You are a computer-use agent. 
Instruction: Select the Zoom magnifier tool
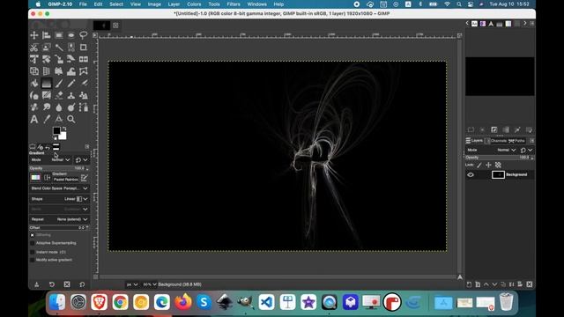point(70,119)
